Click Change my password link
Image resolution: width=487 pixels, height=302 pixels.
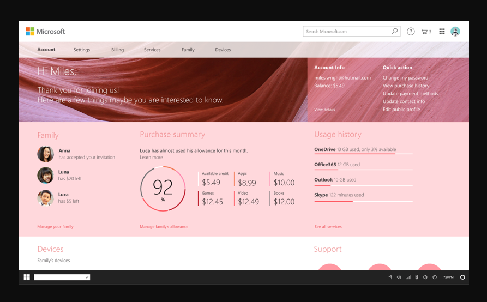(x=405, y=78)
